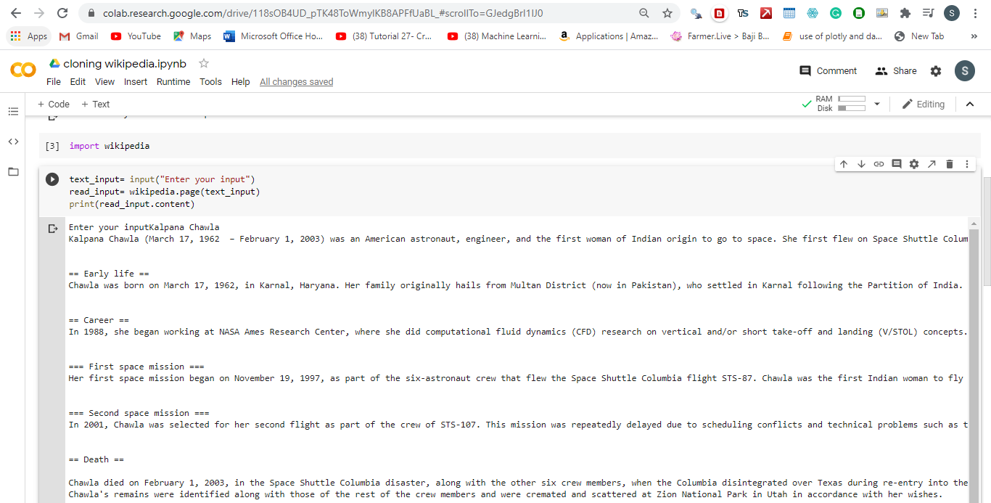Open Gmail bookmark
The width and height of the screenshot is (991, 503).
[x=78, y=36]
